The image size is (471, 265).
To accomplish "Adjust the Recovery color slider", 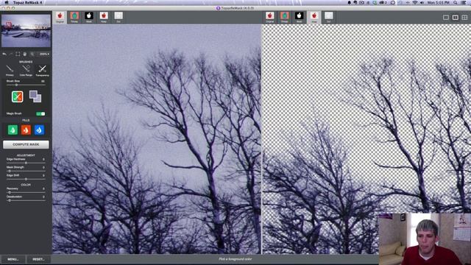I will [26, 192].
